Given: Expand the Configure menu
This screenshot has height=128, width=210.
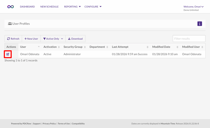Looking at the screenshot, I should [93, 7].
